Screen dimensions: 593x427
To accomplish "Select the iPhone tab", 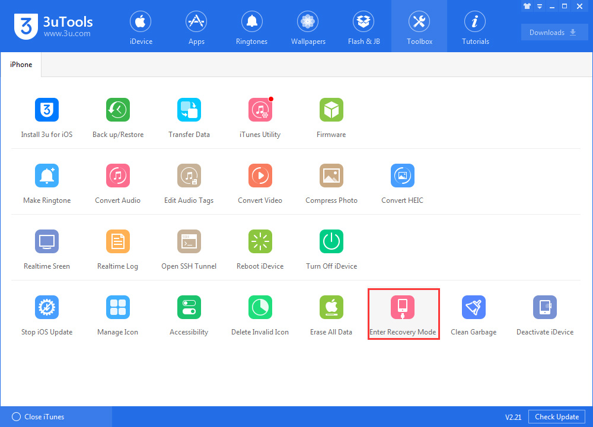I will tap(21, 64).
